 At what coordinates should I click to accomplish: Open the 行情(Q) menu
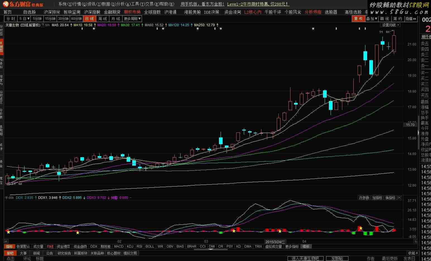point(80,4)
